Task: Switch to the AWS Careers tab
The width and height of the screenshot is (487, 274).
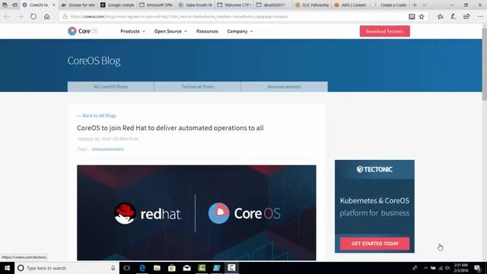Action: (351, 5)
